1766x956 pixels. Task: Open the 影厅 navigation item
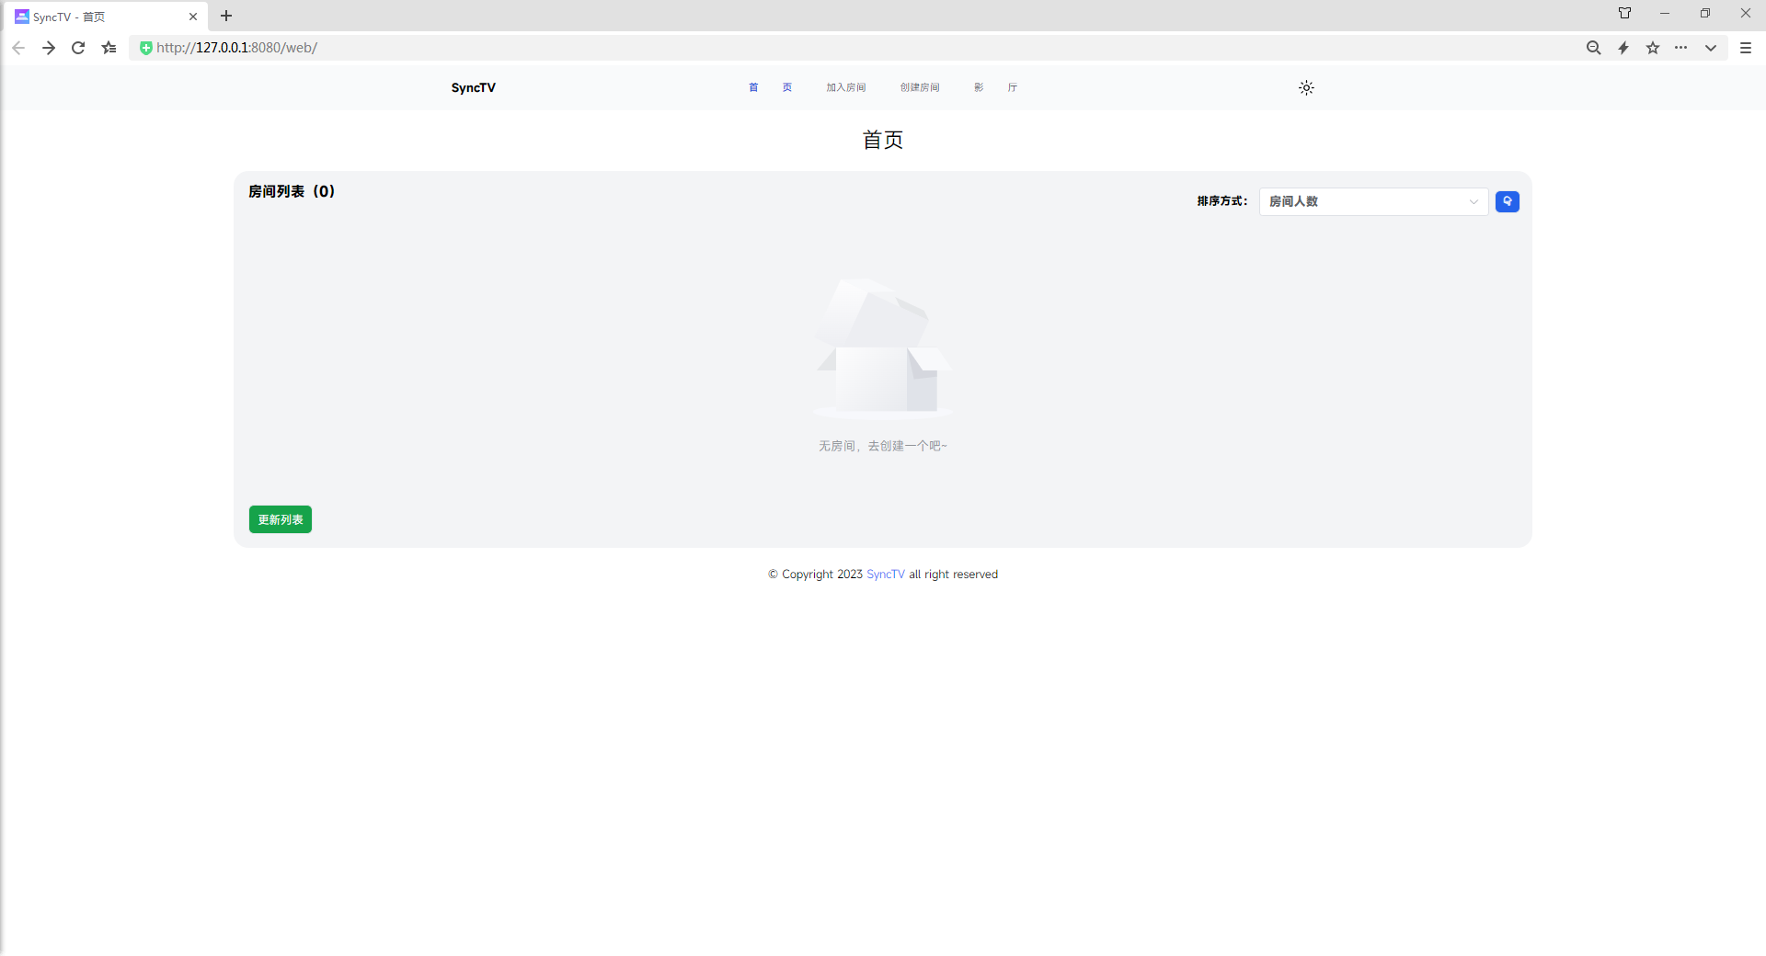pos(995,88)
